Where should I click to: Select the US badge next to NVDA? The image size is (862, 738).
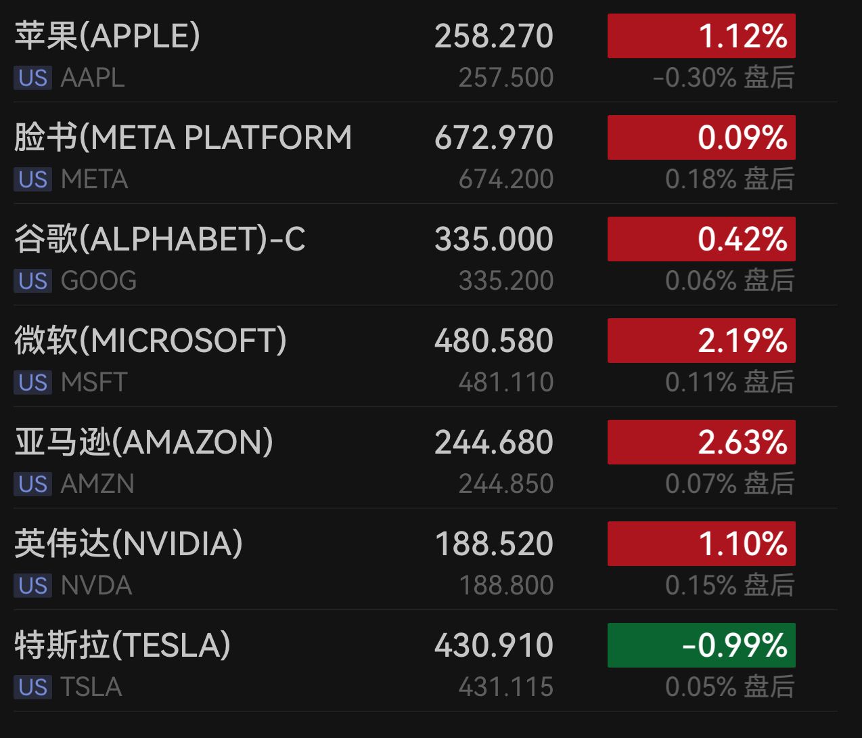(x=32, y=586)
